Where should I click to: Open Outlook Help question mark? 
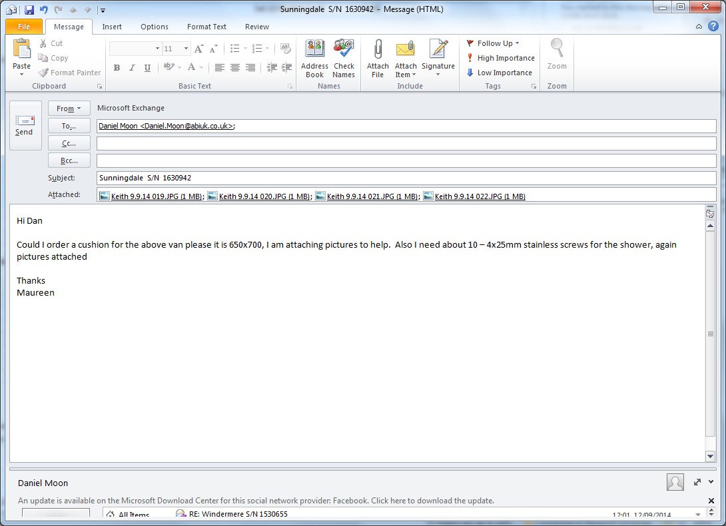coord(713,27)
